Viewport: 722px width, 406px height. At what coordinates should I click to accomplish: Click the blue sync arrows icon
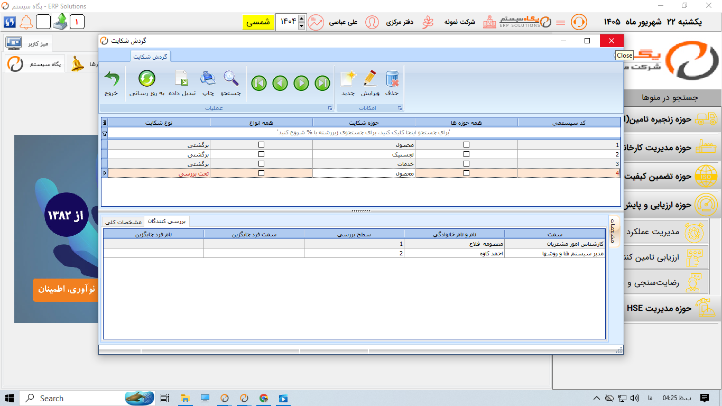point(10,22)
